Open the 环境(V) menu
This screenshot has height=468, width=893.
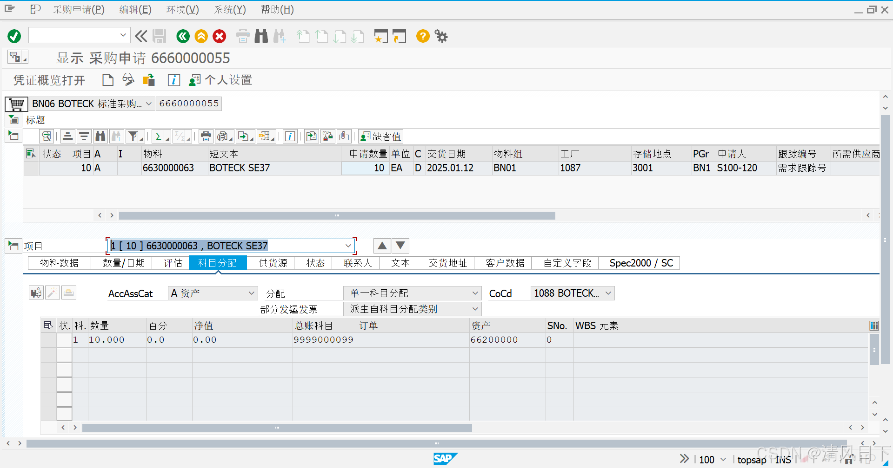(182, 9)
